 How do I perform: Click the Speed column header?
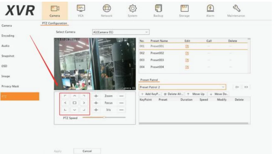(204, 100)
